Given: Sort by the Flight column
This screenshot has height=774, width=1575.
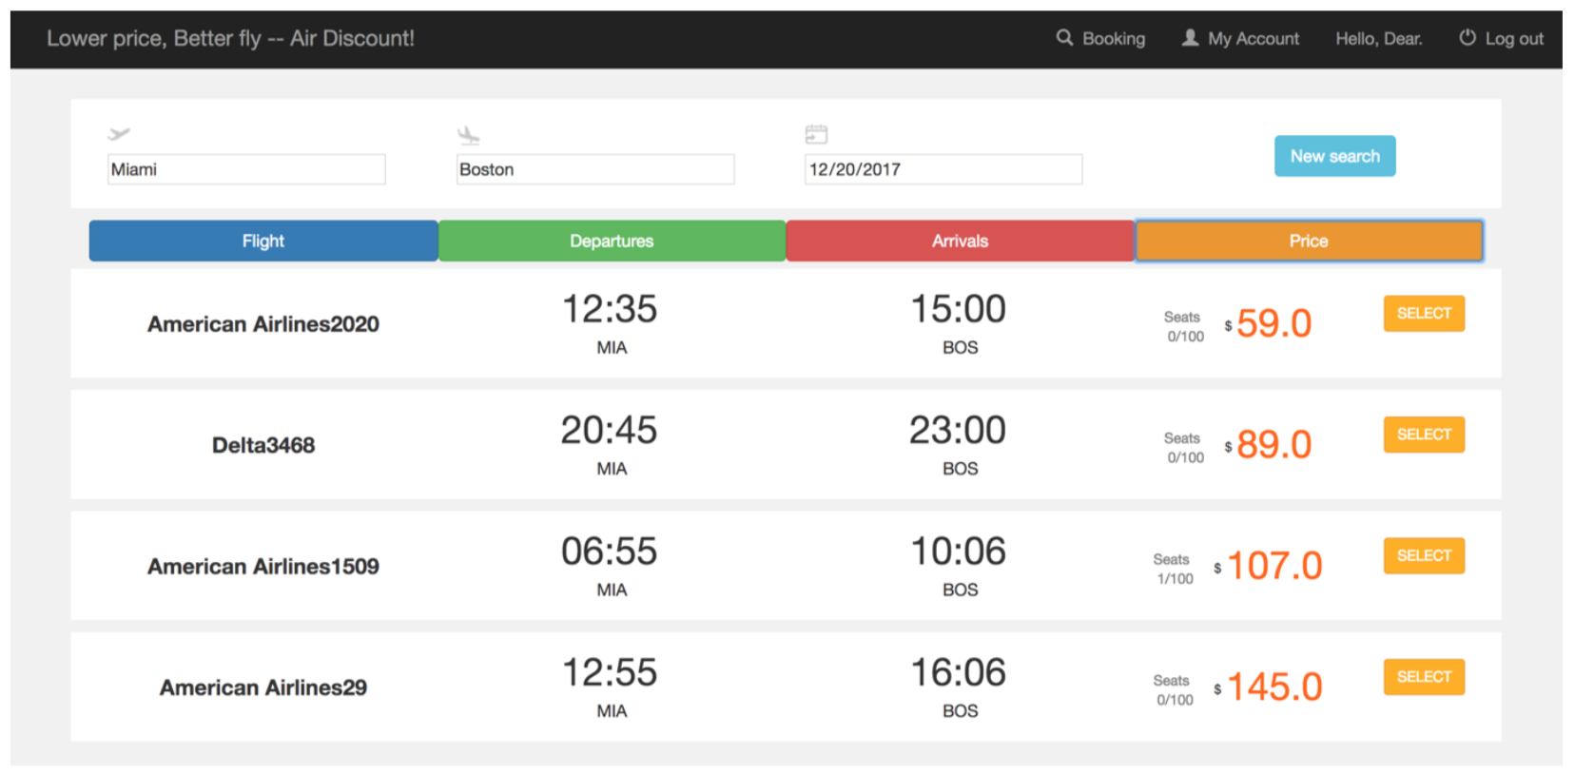Looking at the screenshot, I should point(263,241).
